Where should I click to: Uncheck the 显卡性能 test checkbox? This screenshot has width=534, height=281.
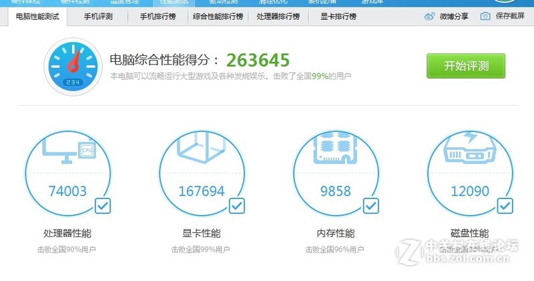coord(237,206)
